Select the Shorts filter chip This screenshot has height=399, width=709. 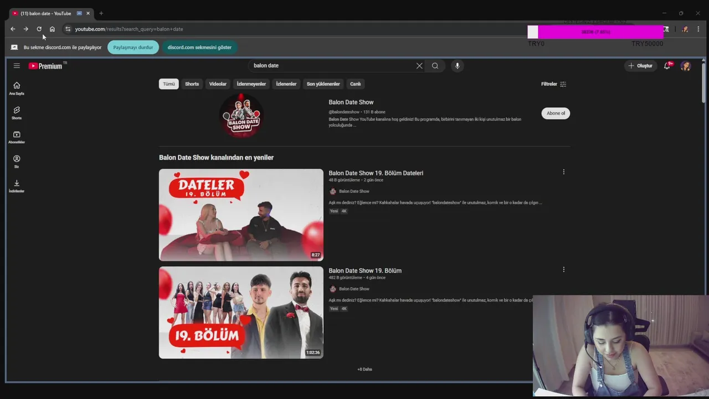192,84
